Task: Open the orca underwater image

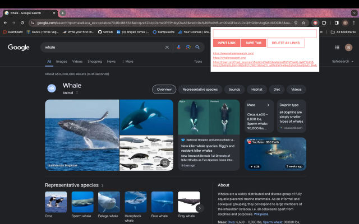Action: pyautogui.click(x=146, y=117)
